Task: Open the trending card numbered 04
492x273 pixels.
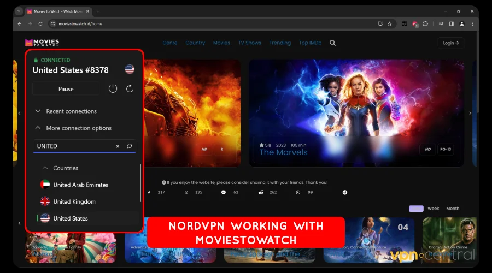Action: click(368, 240)
